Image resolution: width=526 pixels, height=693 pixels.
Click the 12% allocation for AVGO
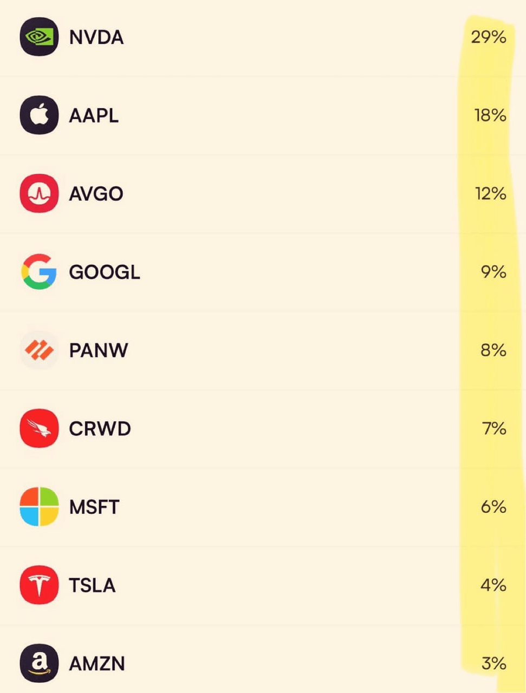490,193
